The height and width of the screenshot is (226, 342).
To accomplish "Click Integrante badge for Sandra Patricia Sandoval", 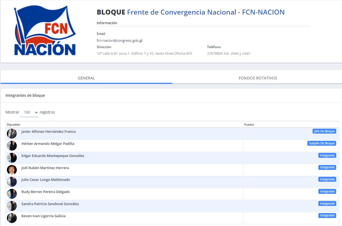I will tap(327, 204).
